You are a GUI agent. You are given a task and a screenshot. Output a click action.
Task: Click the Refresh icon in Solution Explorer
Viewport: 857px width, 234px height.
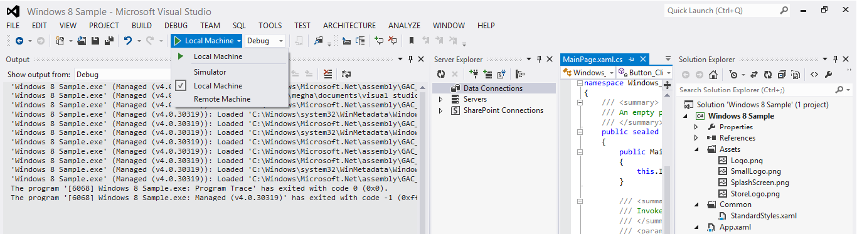pyautogui.click(x=768, y=74)
